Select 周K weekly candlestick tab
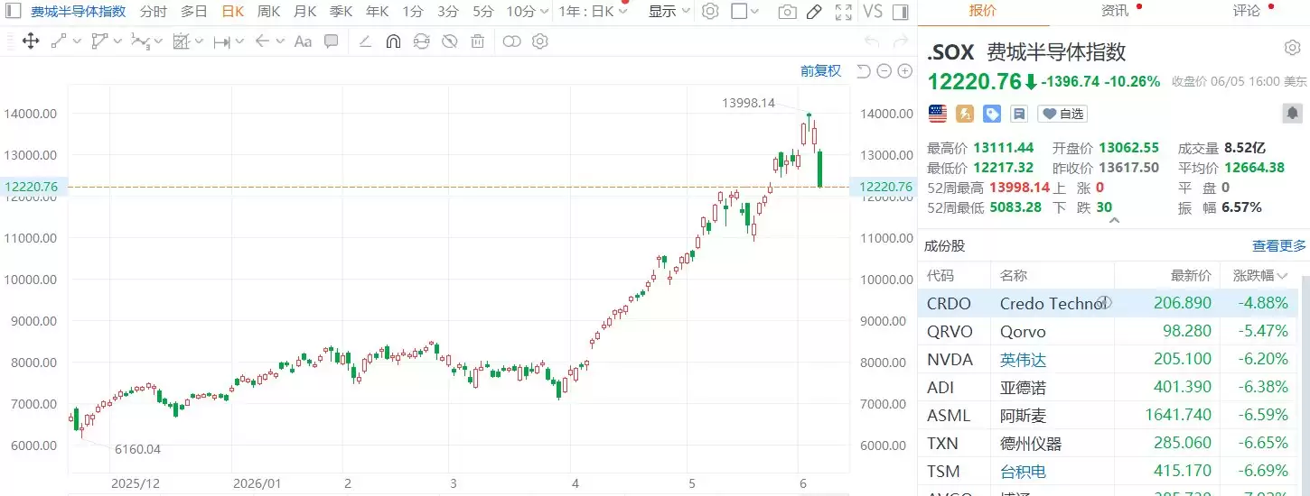The height and width of the screenshot is (496, 1310). (268, 12)
